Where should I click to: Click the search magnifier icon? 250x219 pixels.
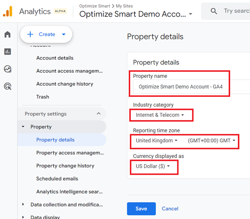coord(214,11)
